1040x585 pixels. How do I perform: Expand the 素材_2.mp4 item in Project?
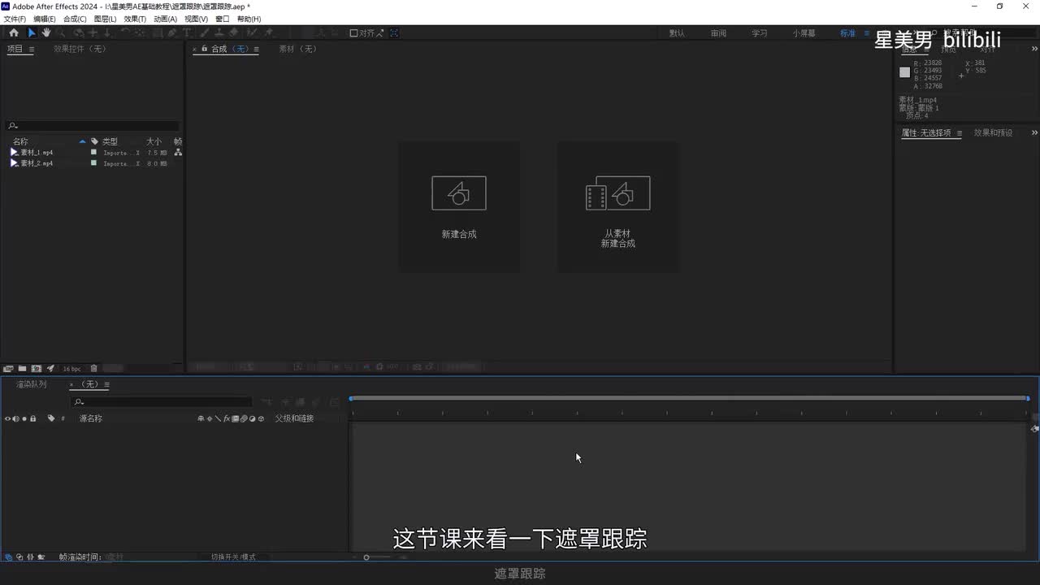pos(14,163)
